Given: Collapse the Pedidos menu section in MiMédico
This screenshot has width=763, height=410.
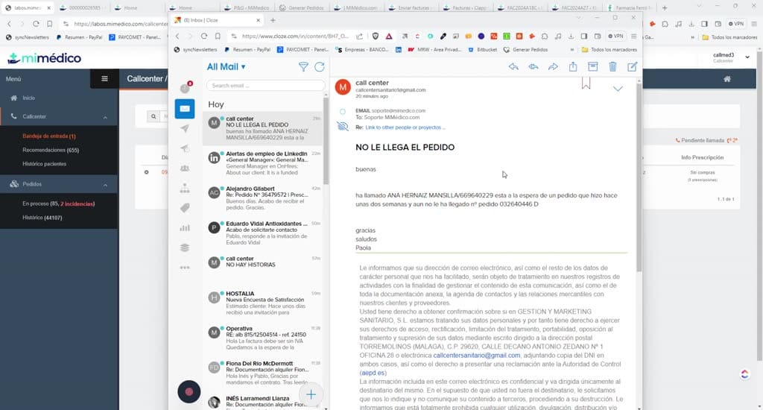Looking at the screenshot, I should coord(105,185).
